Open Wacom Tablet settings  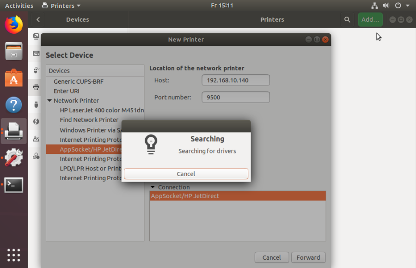[36, 138]
